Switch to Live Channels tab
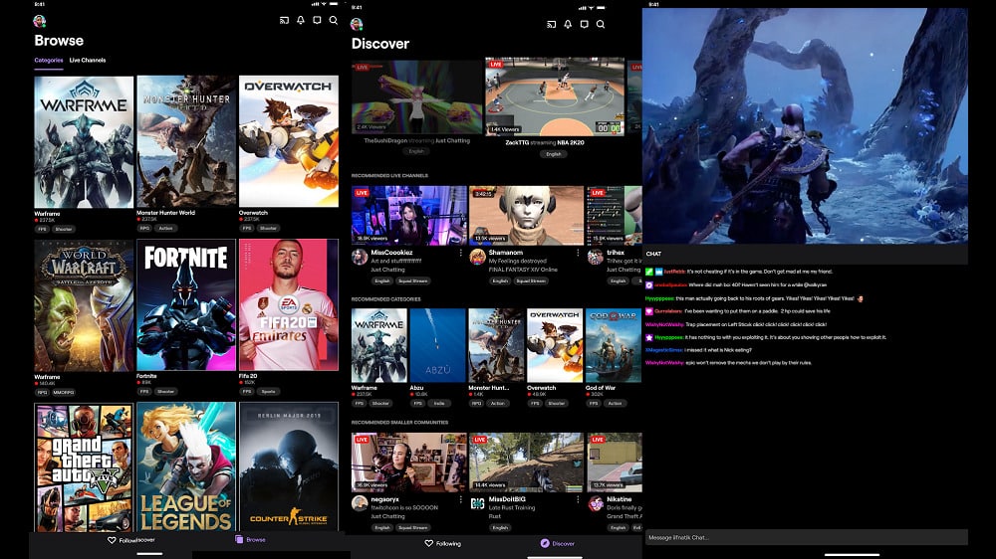The height and width of the screenshot is (559, 996). click(x=88, y=61)
